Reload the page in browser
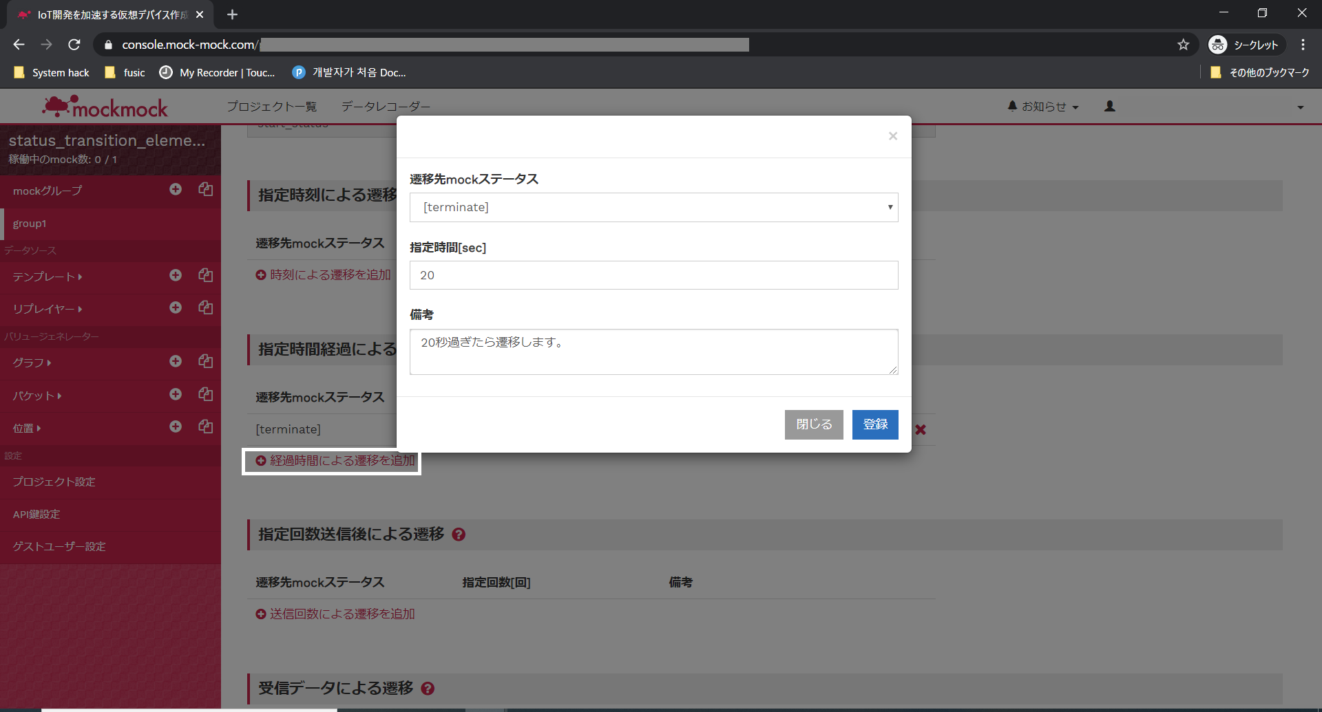1322x712 pixels. pos(74,45)
